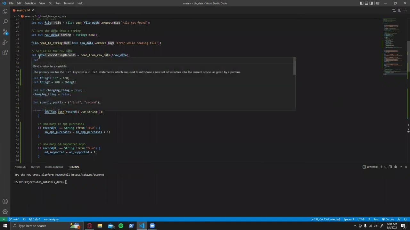Viewport: 410px width, 230px height.
Task: Toggle the primary side bar layout button
Action: click(x=362, y=3)
